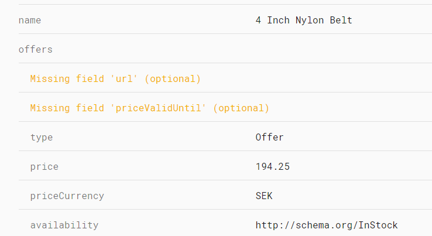The width and height of the screenshot is (432, 236).
Task: Open the Missing field 'priceValidUntil' warning
Action: (x=149, y=108)
